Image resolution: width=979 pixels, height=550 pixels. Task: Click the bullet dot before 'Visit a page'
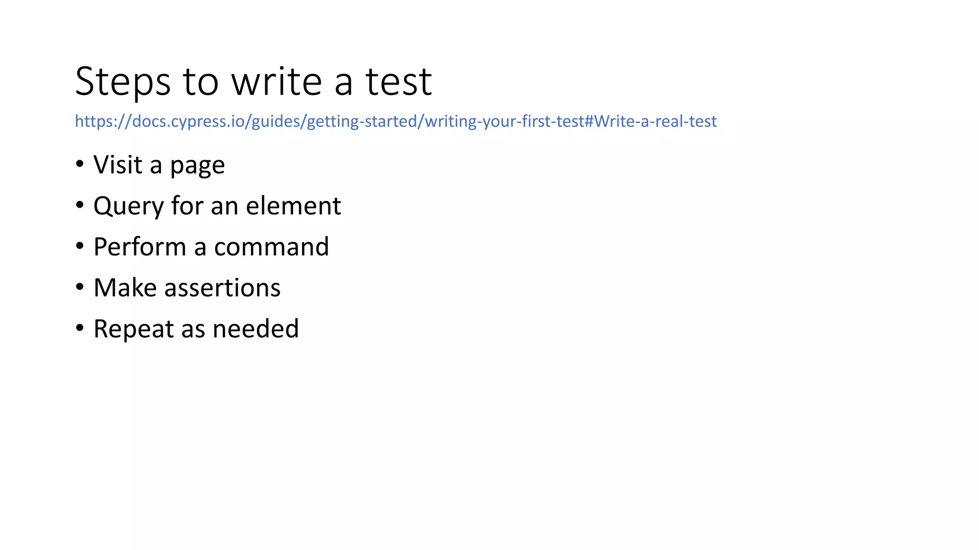(80, 164)
